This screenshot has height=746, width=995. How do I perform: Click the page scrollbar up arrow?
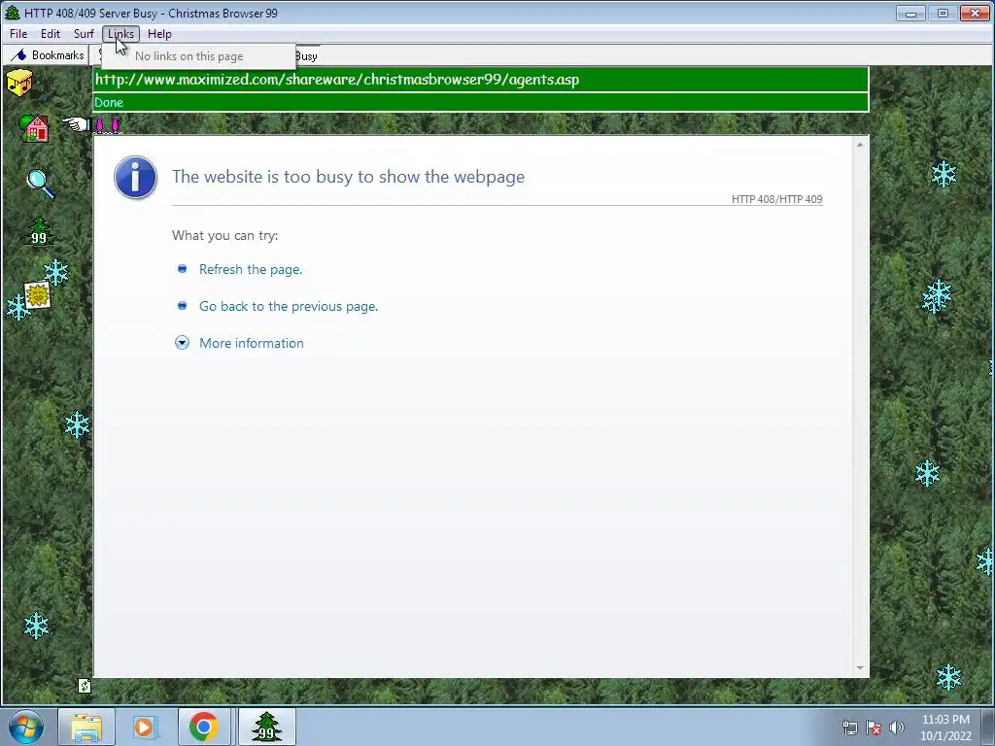pyautogui.click(x=860, y=146)
